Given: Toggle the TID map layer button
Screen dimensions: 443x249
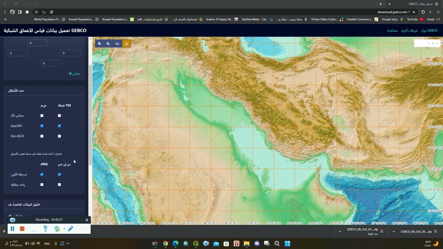Looking at the screenshot, I should pyautogui.click(x=117, y=44).
